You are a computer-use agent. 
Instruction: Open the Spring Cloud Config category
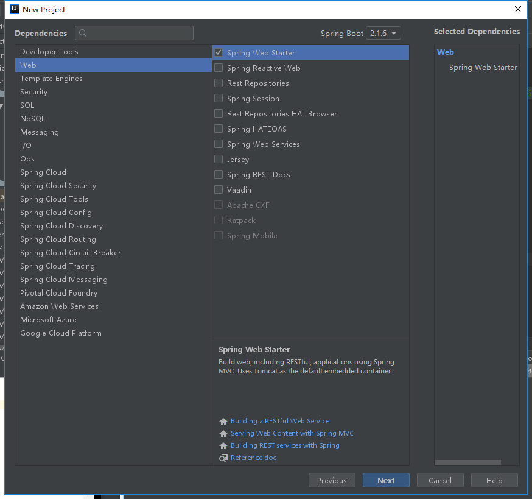113,213
